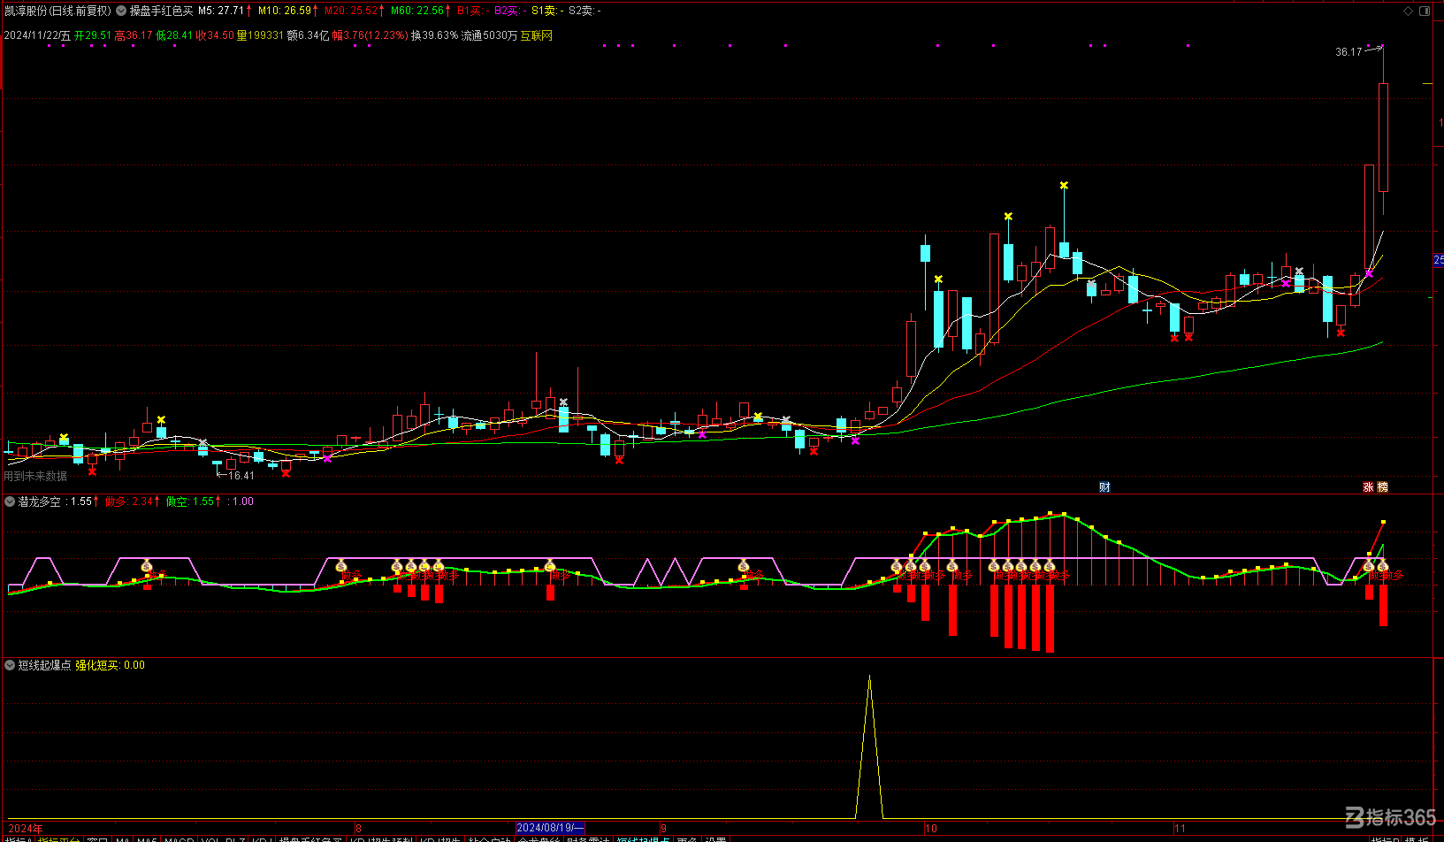Click the highlighted date marker 2024/08/19 on timeline
The height and width of the screenshot is (842, 1444).
(x=550, y=828)
